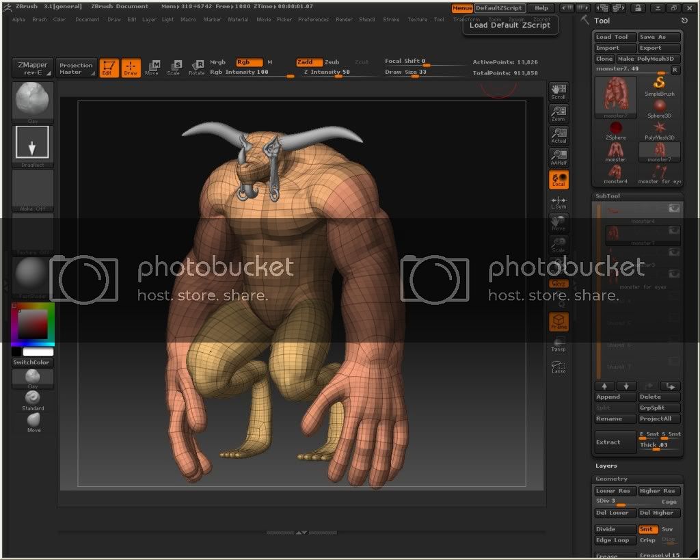This screenshot has width=700, height=560.
Task: Open the Texture menu
Action: 418,20
